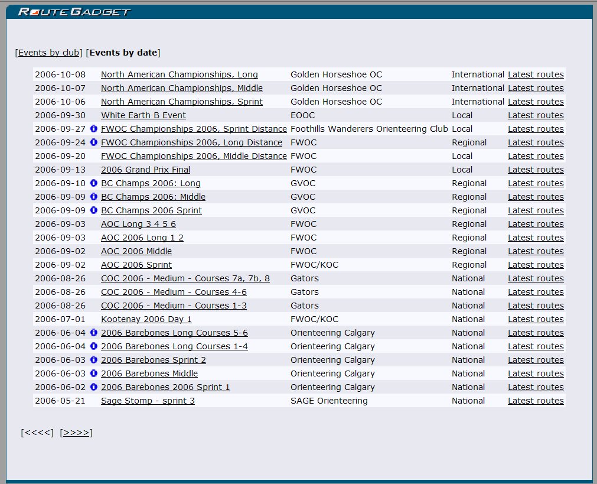Open AOC 2006 Sprint event

click(x=136, y=265)
